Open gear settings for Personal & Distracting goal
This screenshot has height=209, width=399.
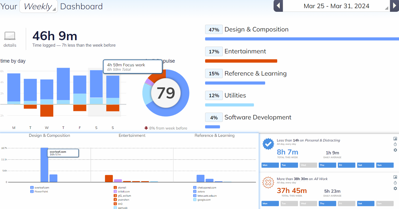[x=395, y=150]
